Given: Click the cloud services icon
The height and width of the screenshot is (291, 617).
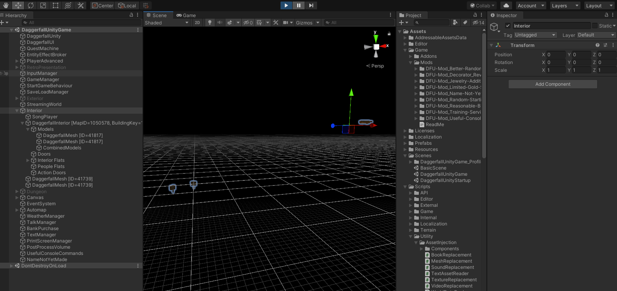Looking at the screenshot, I should pos(506,5).
